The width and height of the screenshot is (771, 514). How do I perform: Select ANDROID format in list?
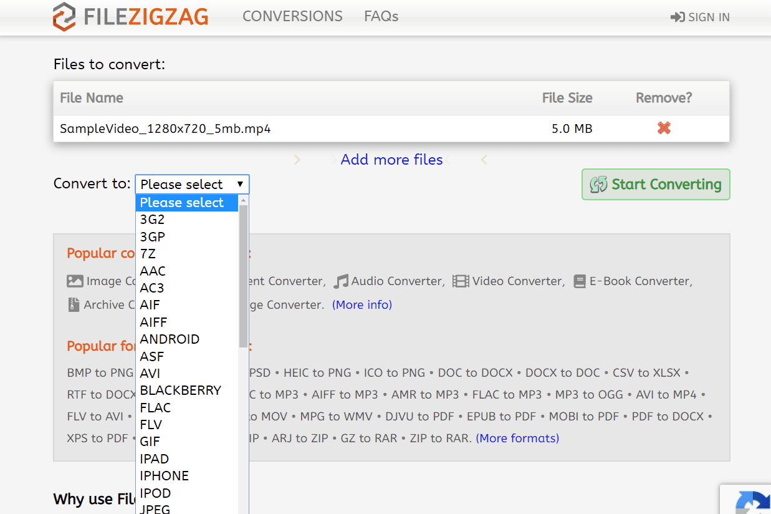[x=187, y=339]
